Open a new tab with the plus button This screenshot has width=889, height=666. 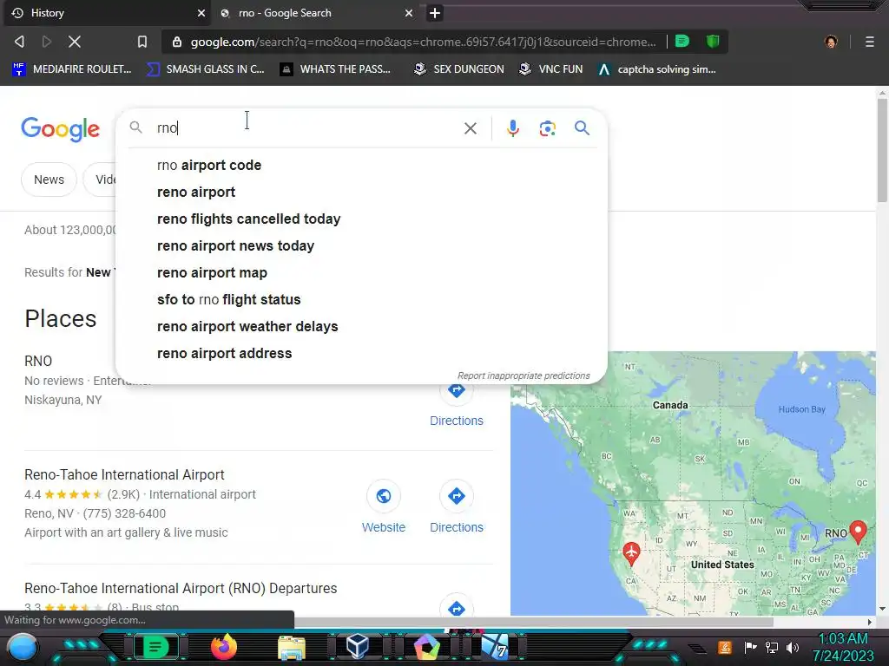(435, 13)
